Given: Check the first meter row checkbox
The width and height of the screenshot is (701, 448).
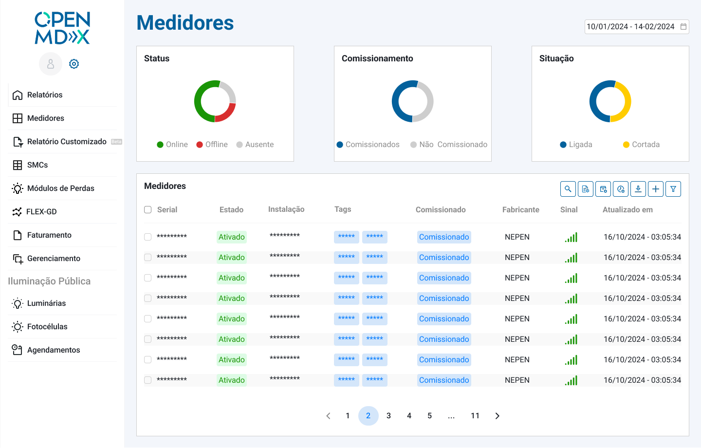Looking at the screenshot, I should (148, 237).
